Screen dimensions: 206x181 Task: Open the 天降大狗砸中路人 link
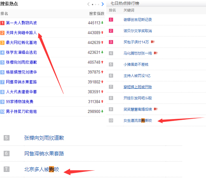click(21, 33)
